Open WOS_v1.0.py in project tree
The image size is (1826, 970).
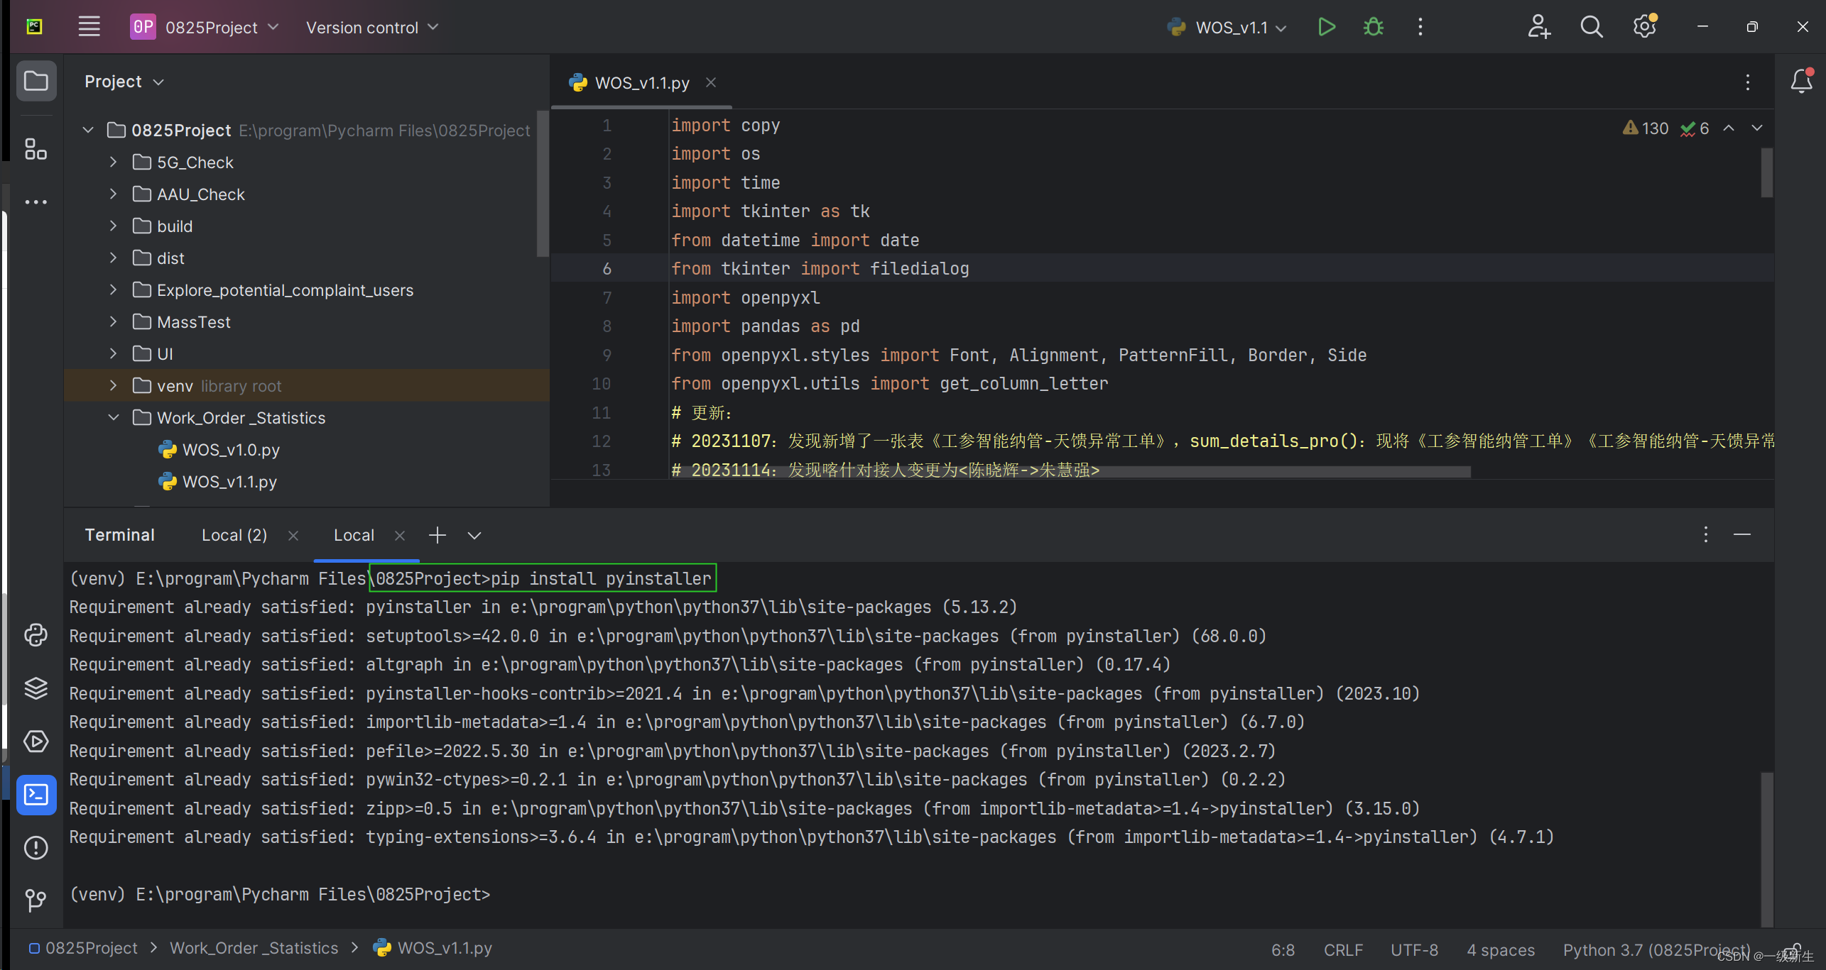(x=231, y=450)
